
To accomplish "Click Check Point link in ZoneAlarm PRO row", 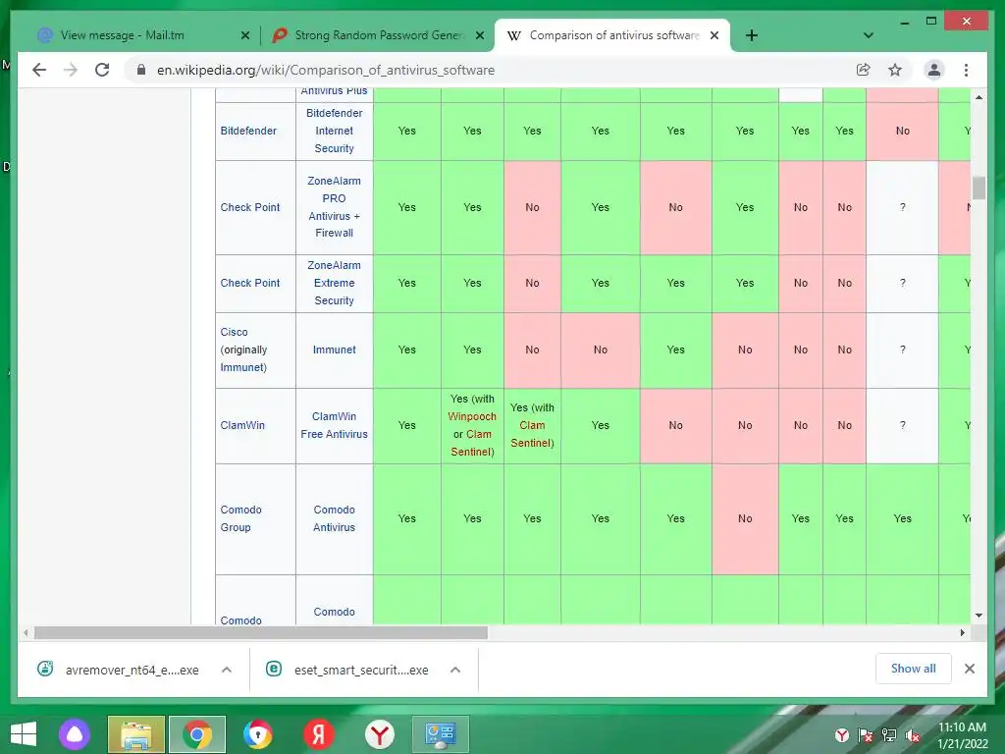I will (250, 207).
